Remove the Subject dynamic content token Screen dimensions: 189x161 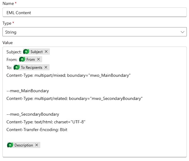coord(46,52)
